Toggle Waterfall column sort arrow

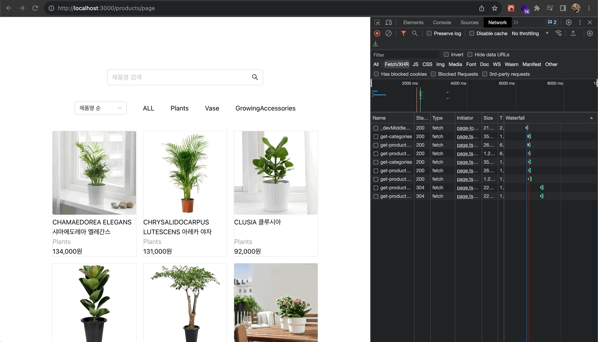(x=591, y=118)
